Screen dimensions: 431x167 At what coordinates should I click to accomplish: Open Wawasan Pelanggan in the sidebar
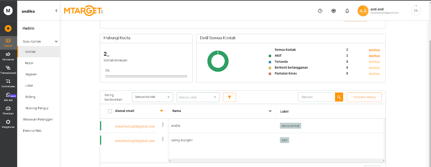[x=38, y=119]
